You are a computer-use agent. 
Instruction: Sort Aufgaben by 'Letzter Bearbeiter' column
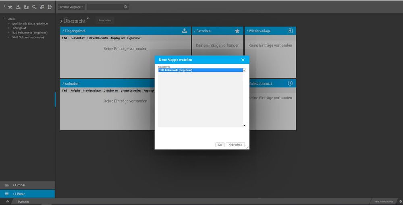[x=131, y=91]
